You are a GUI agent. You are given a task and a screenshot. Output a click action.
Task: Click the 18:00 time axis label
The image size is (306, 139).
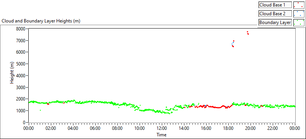tap(228, 128)
